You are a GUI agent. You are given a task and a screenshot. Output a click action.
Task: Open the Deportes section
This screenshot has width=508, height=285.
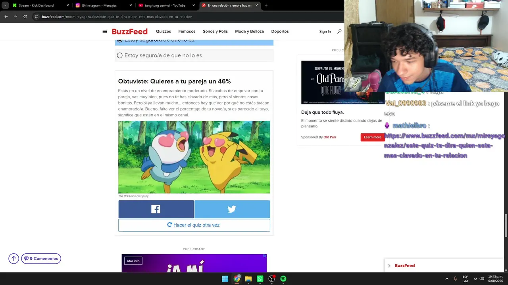click(280, 32)
